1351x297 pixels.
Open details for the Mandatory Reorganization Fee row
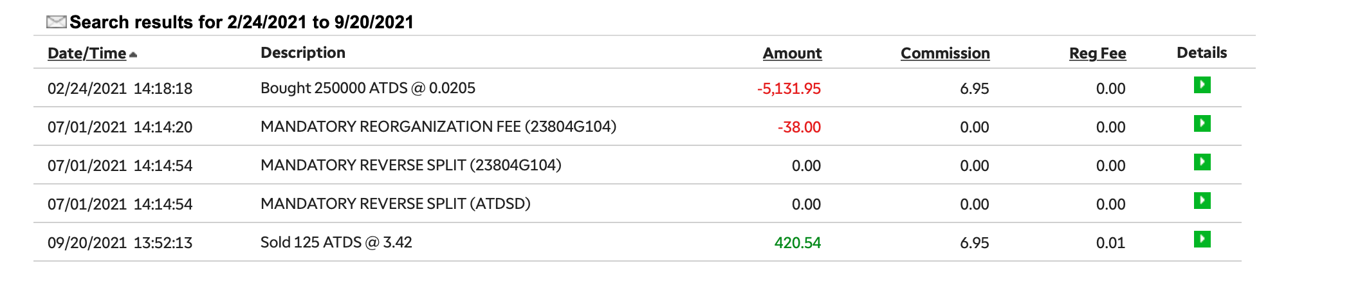(x=1202, y=123)
